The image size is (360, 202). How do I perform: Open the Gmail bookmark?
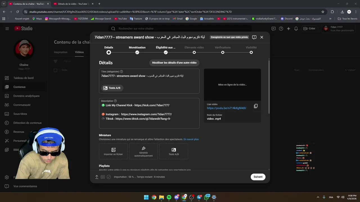coord(177,19)
